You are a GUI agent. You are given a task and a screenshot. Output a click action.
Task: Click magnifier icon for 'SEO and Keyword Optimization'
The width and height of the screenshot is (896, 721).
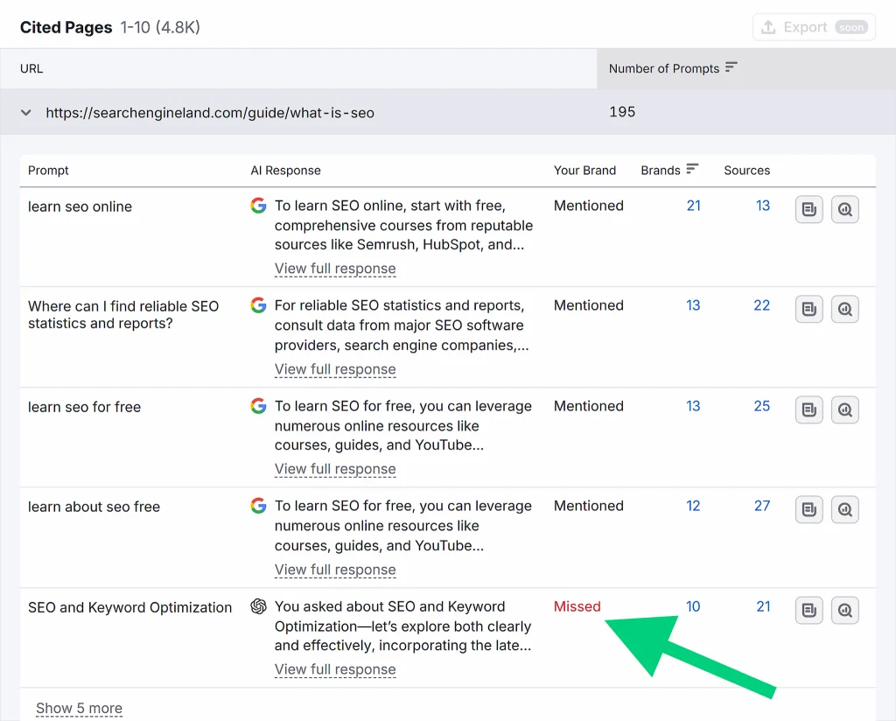tap(844, 610)
